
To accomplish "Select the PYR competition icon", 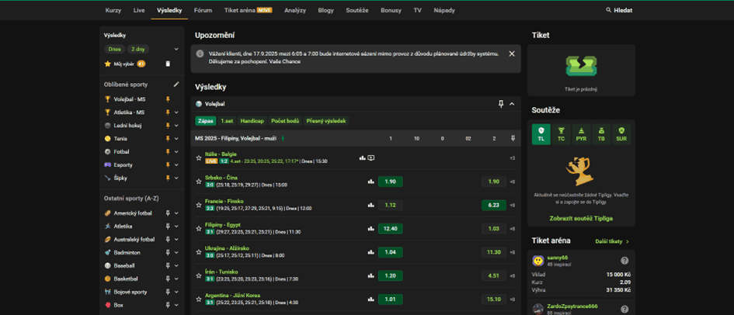I will click(x=581, y=134).
